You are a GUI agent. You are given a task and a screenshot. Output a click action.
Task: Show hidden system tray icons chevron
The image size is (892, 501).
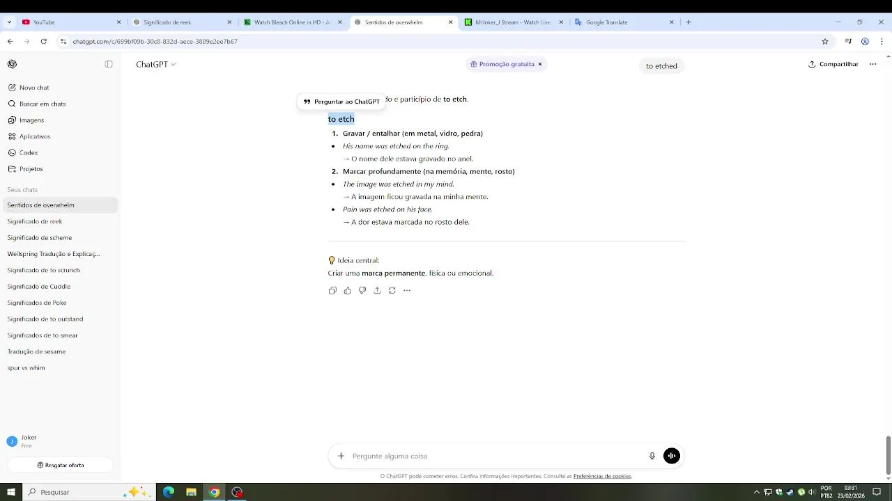tap(756, 492)
